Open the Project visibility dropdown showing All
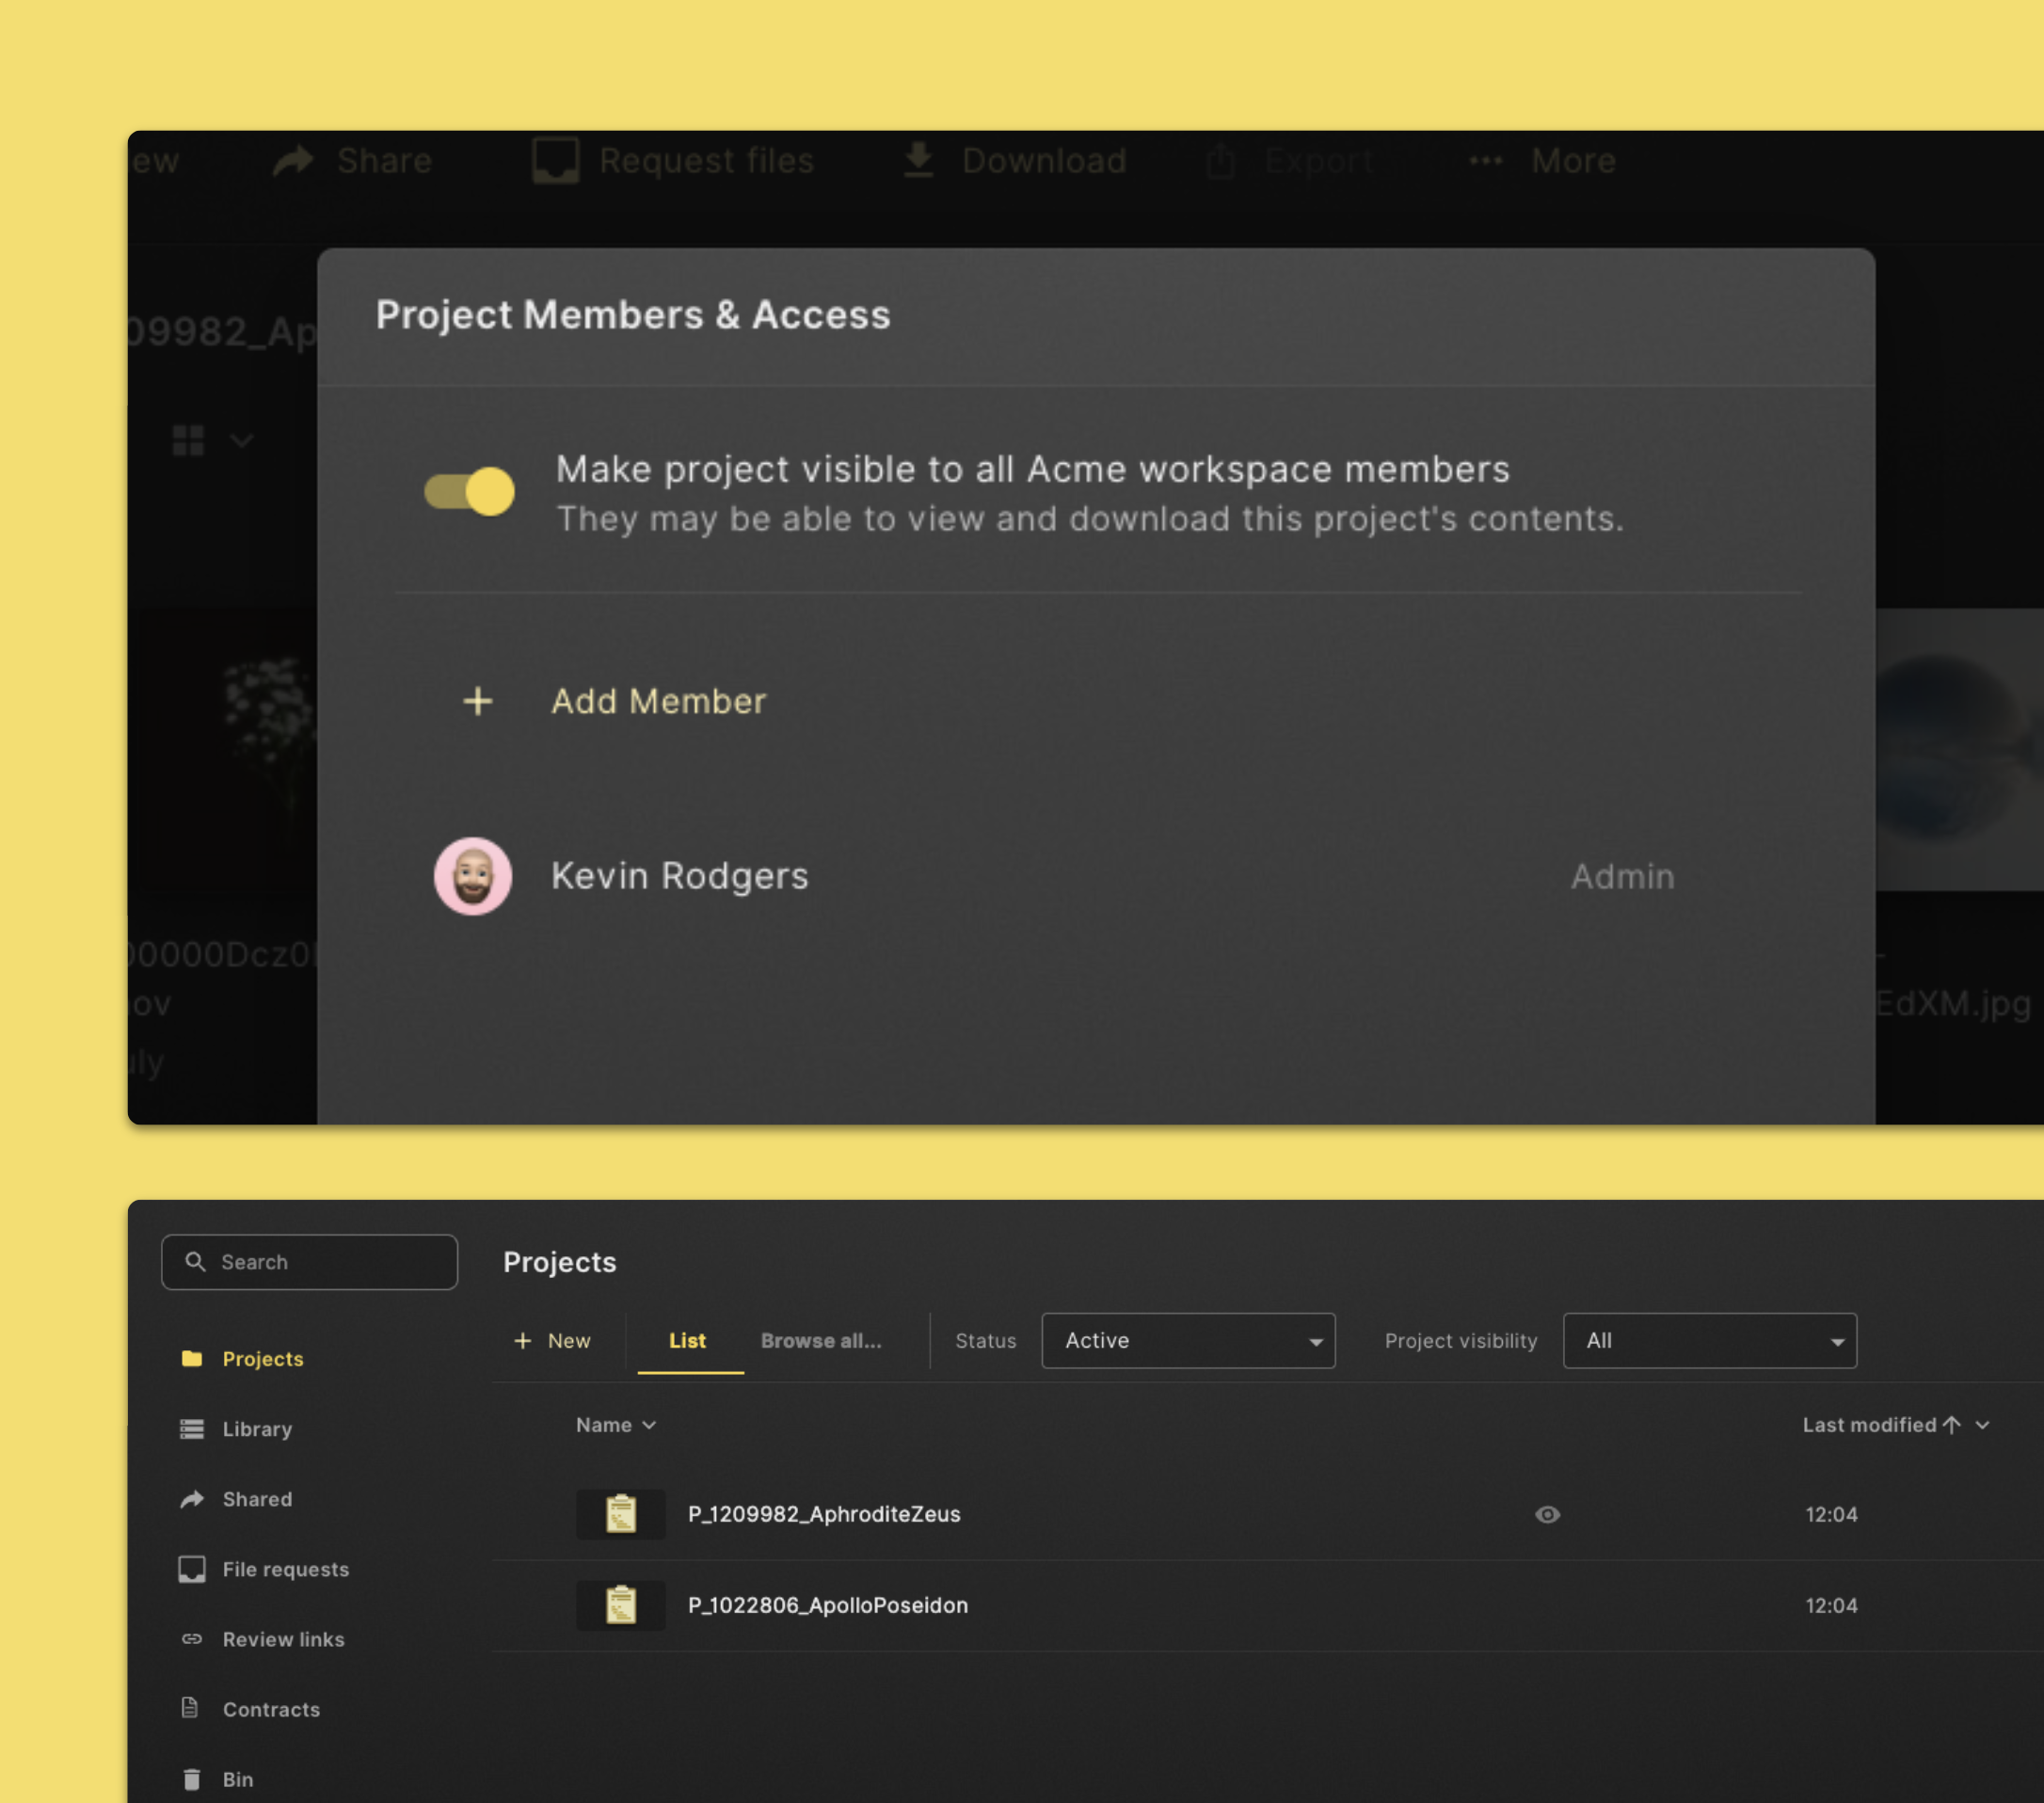Viewport: 2044px width, 1803px height. pos(1710,1341)
